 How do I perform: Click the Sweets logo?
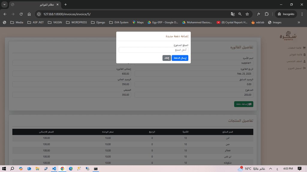click(288, 36)
